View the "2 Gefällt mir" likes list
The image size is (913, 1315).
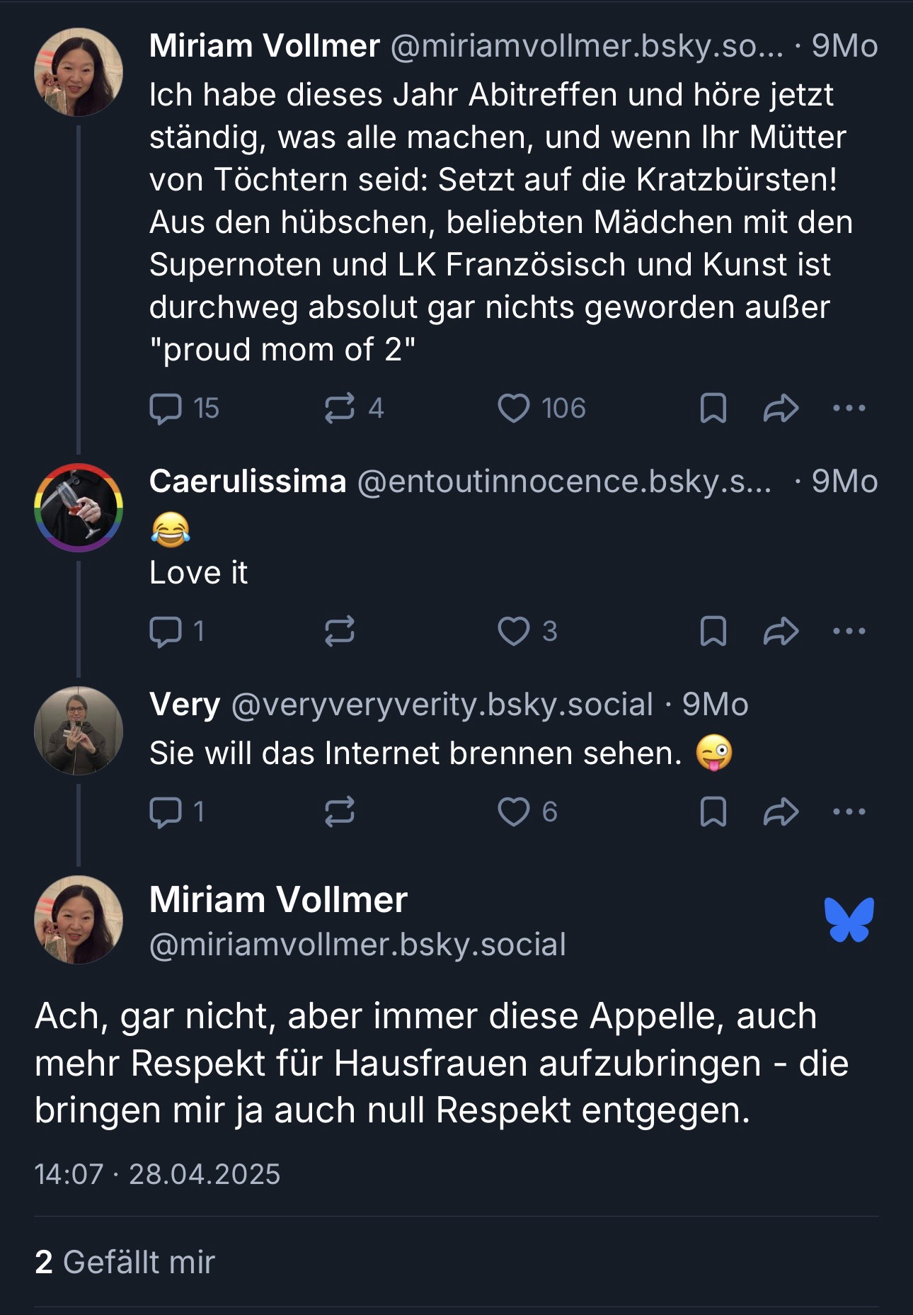pos(125,1262)
